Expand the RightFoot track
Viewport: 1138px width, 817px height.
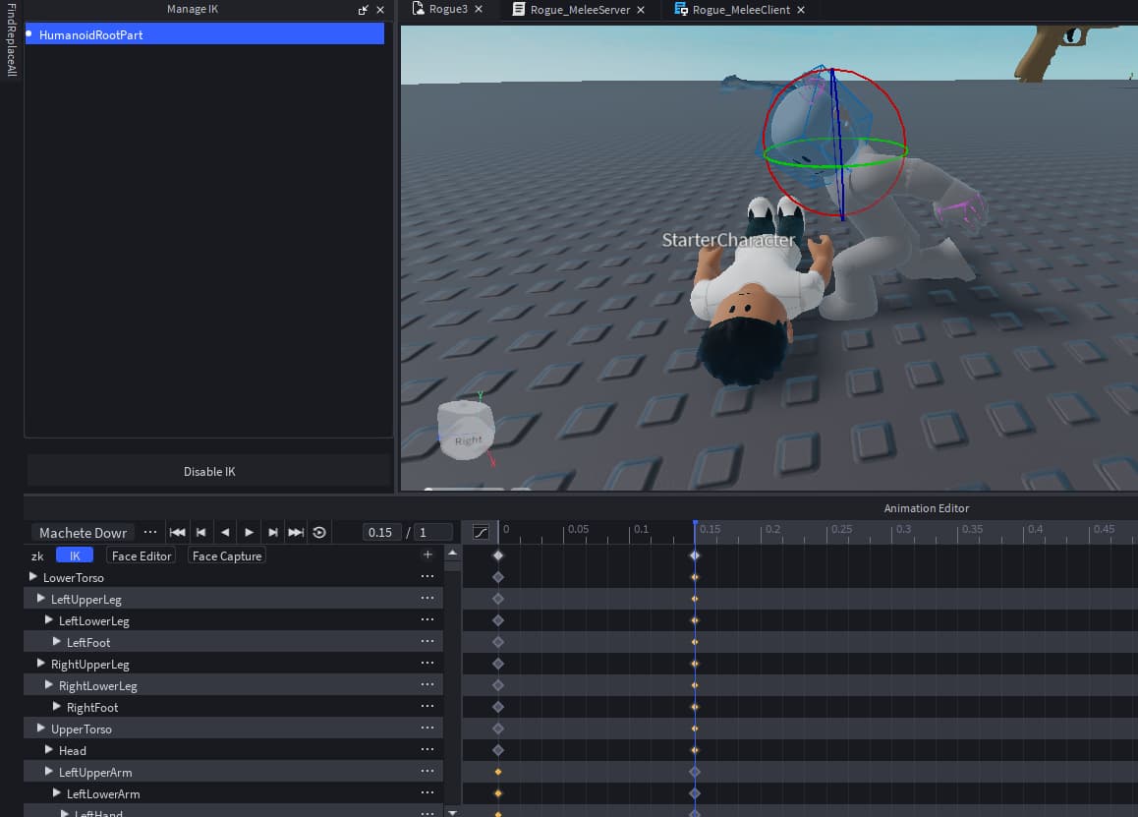[57, 707]
